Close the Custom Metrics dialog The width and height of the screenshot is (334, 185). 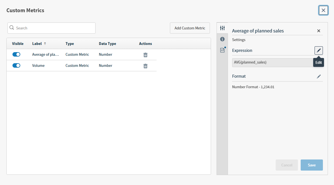[323, 10]
